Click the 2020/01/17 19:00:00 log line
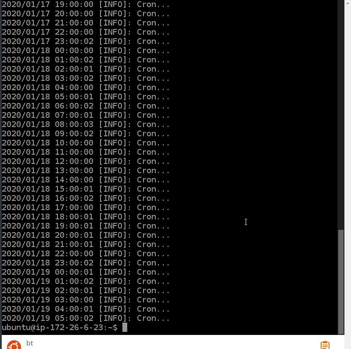Viewport: 351px width, 349px height. click(x=86, y=4)
